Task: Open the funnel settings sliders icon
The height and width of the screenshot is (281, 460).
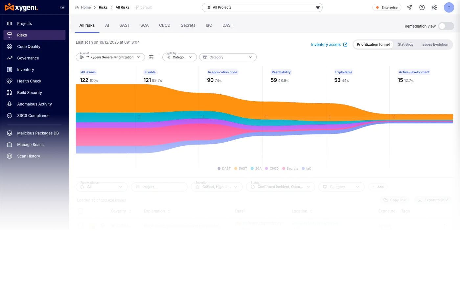Action: pyautogui.click(x=151, y=57)
